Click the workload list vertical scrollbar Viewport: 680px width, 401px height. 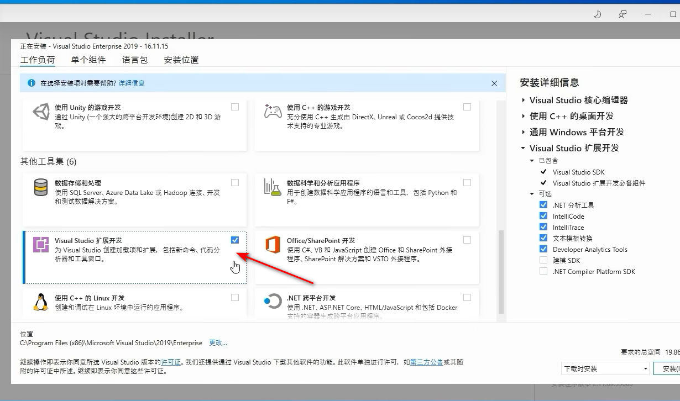point(501,272)
